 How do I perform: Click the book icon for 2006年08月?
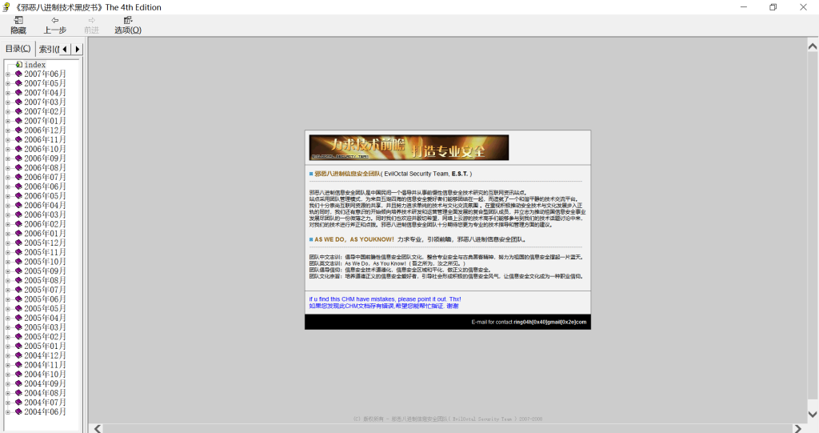tap(18, 168)
